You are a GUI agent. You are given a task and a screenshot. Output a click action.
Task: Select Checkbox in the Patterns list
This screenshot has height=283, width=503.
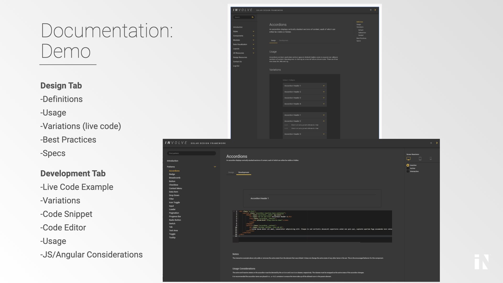tap(173, 185)
